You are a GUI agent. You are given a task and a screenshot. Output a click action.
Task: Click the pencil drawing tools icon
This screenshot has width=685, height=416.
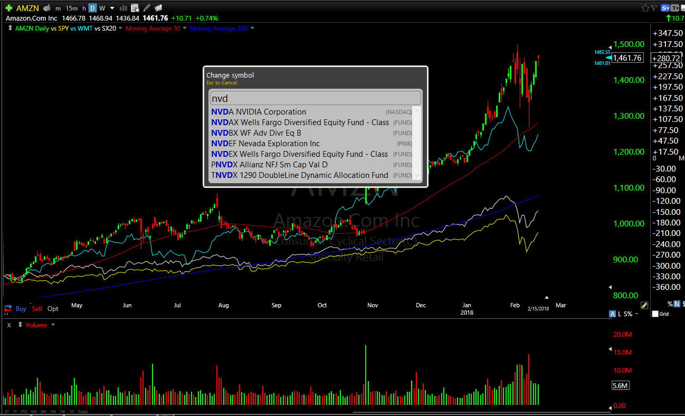click(x=147, y=8)
